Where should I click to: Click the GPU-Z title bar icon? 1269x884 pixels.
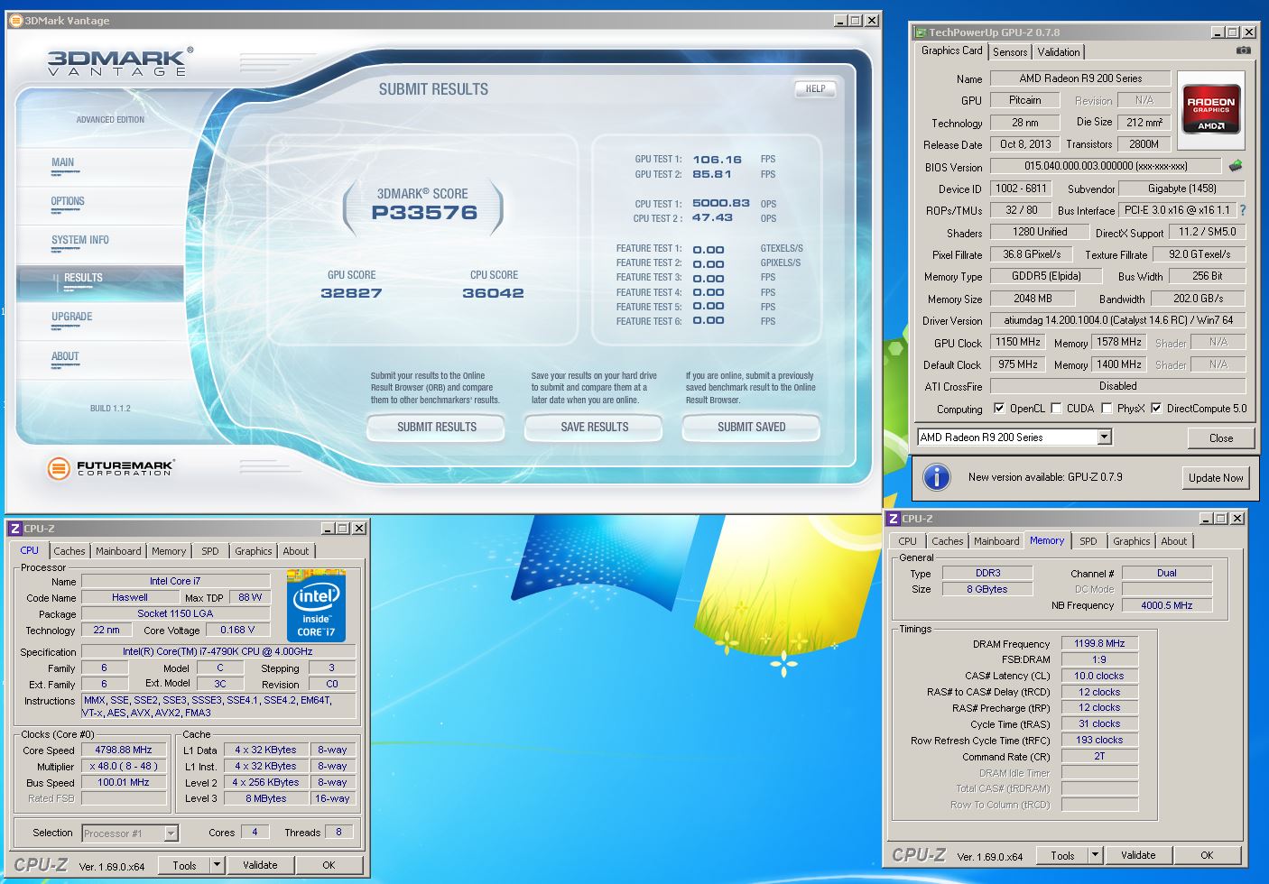(921, 32)
